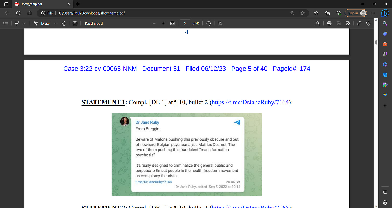
Task: Zoom in the PDF with plus
Action: [x=163, y=23]
